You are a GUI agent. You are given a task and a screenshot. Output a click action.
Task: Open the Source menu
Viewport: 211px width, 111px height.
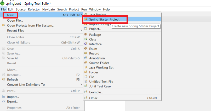[x=21, y=9]
